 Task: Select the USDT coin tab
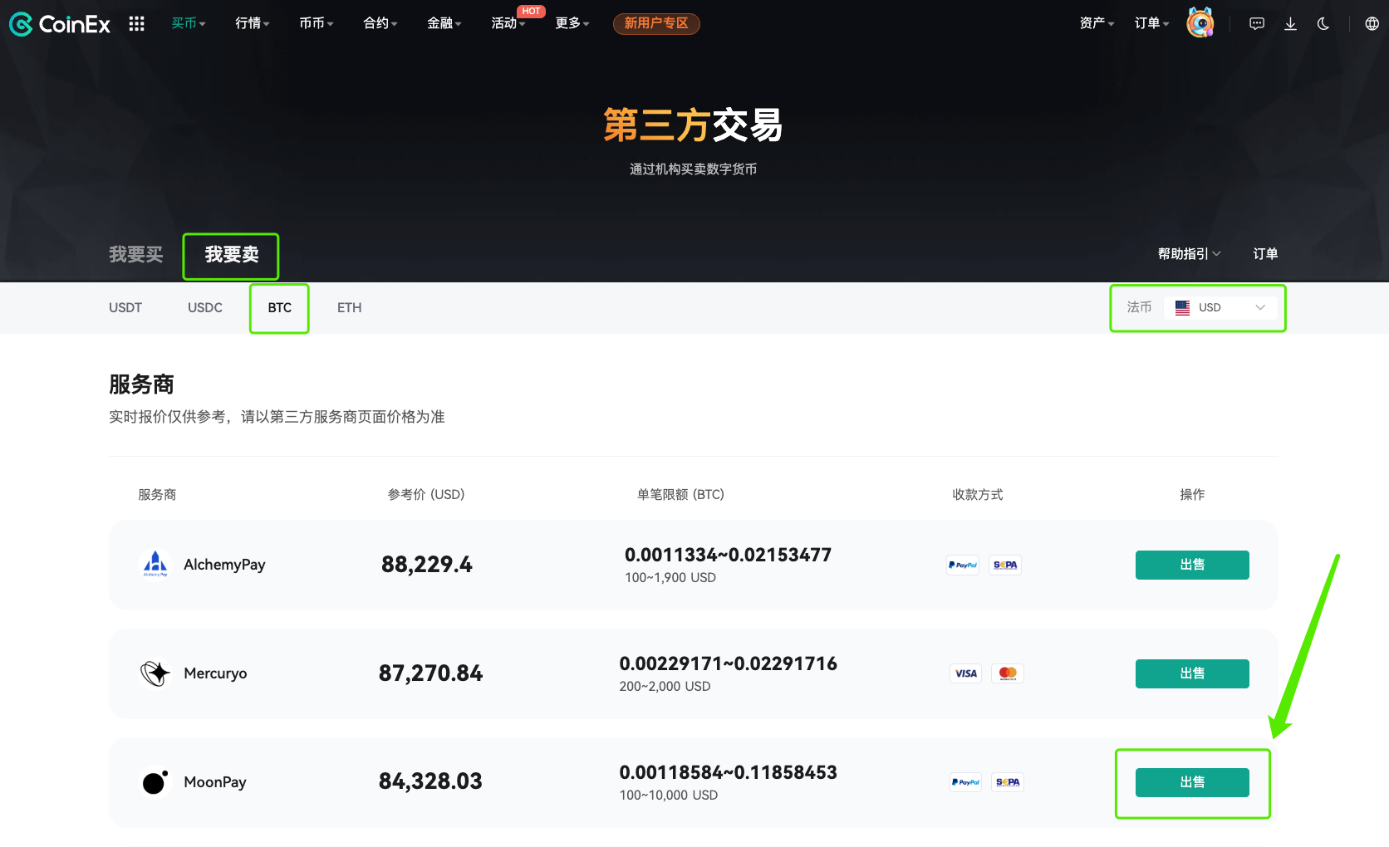(125, 307)
